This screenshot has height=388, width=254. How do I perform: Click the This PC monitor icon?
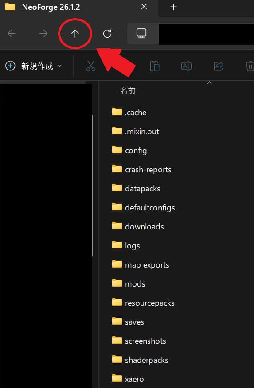[141, 33]
